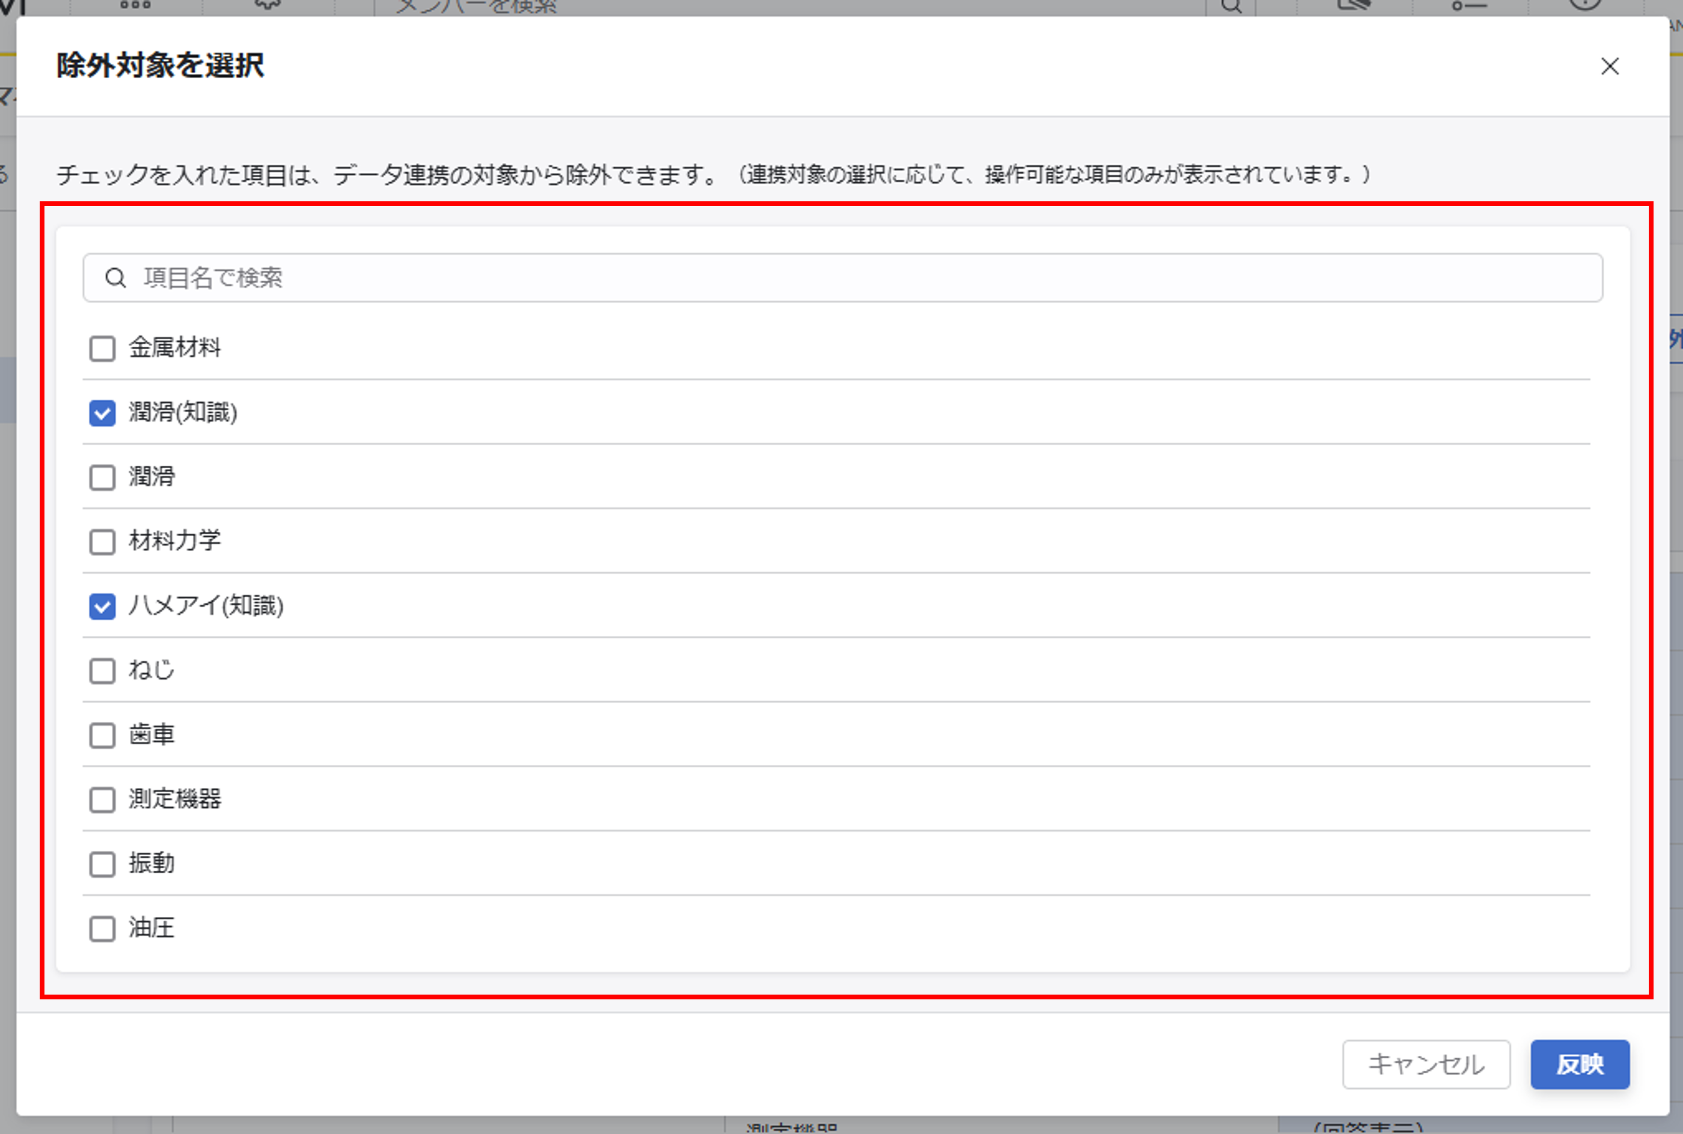This screenshot has height=1134, width=1683.
Task: Check the 金属材料 checkbox
Action: pyautogui.click(x=102, y=349)
